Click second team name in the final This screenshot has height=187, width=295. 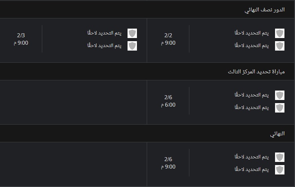click(x=252, y=169)
